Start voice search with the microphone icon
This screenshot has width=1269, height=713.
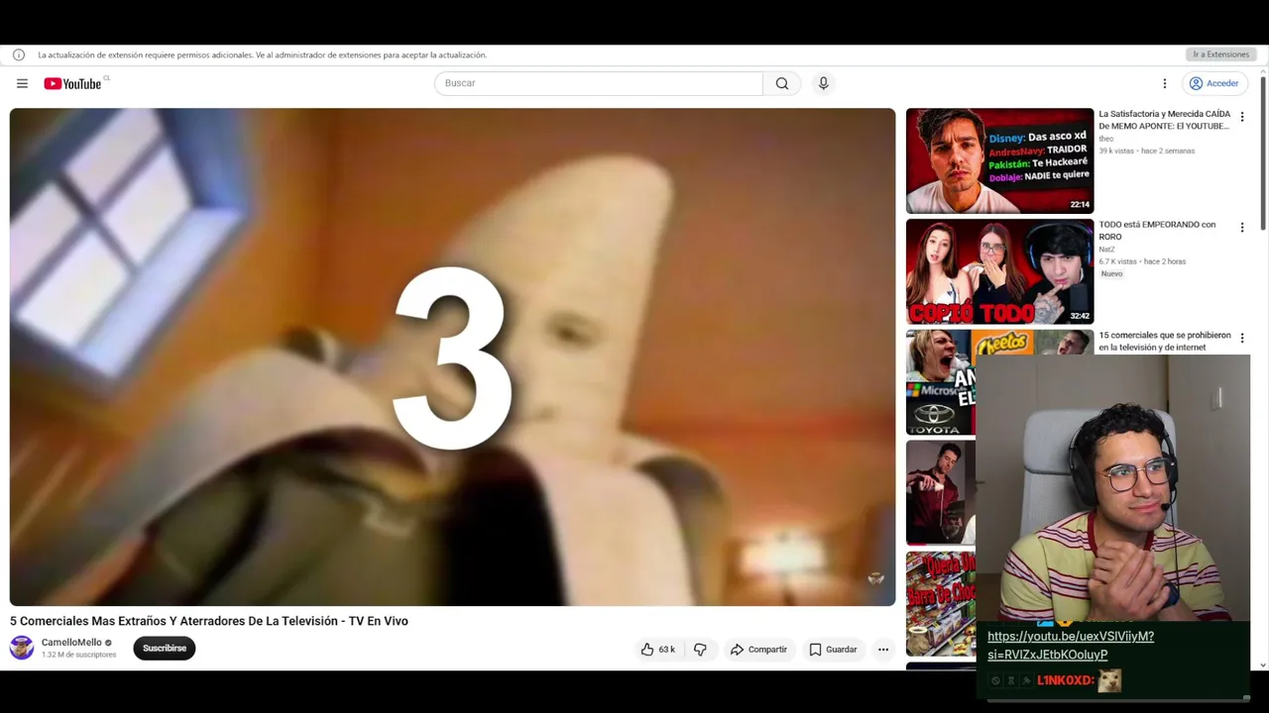[x=823, y=83]
